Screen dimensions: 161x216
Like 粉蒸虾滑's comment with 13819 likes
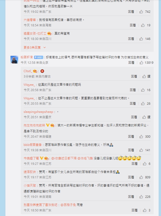click(x=146, y=63)
